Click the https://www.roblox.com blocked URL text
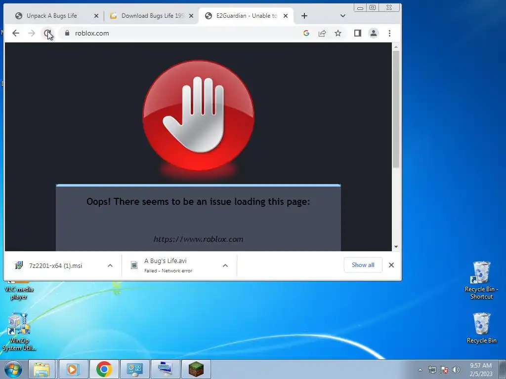506x379 pixels. point(199,239)
